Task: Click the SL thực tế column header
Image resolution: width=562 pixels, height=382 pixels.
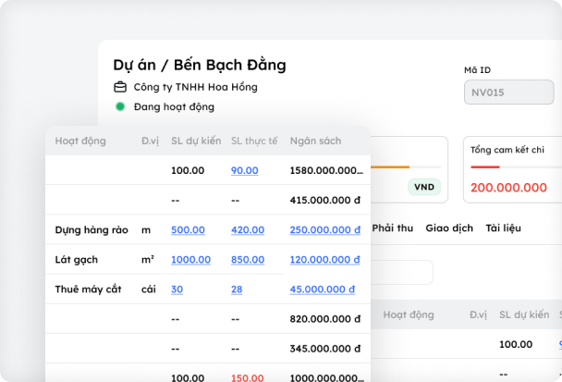Action: pyautogui.click(x=254, y=142)
